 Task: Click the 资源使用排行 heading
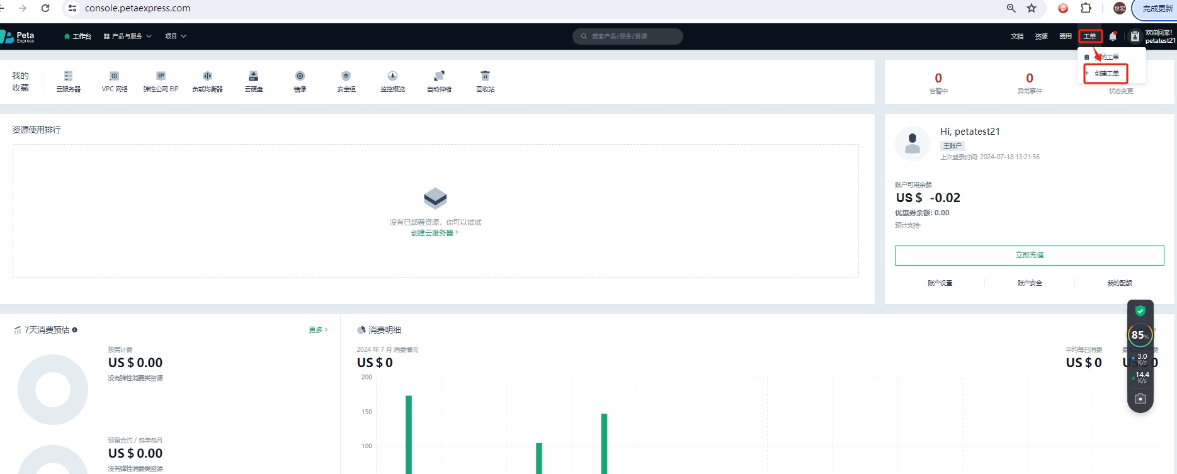(x=37, y=130)
